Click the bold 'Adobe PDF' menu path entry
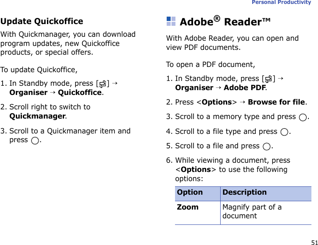Screen dimensions: 318x245 [244, 88]
